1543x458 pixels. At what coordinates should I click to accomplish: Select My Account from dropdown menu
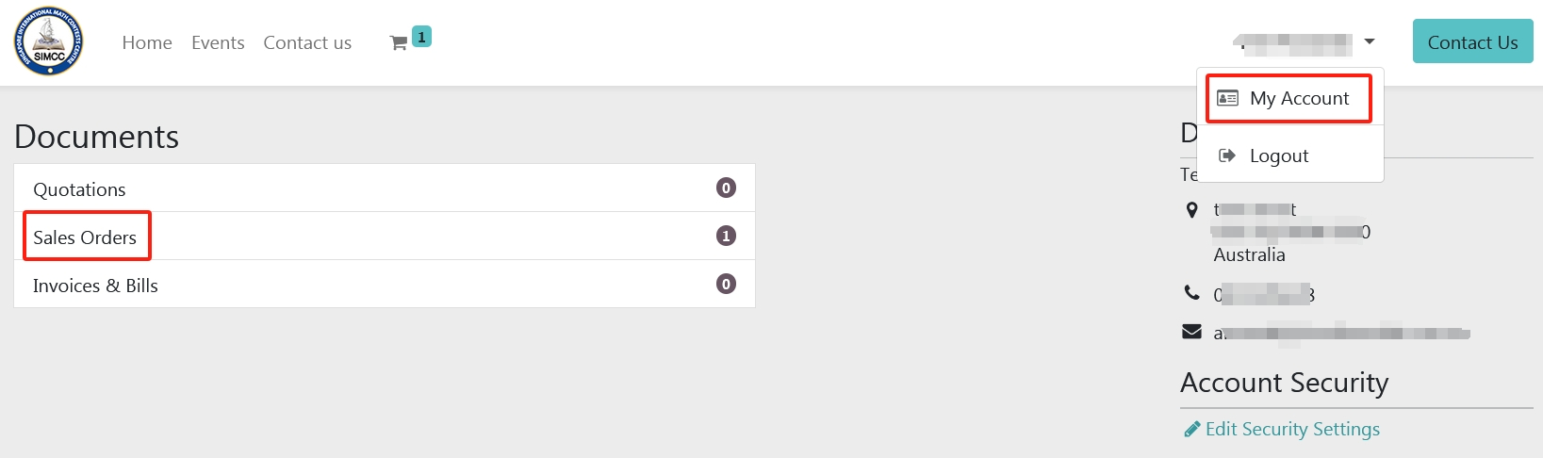coord(1289,98)
